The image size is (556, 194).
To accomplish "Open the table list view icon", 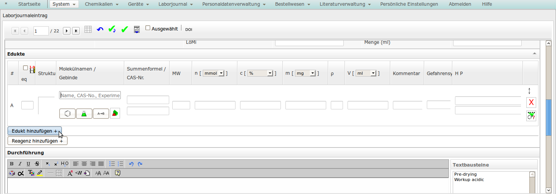I will 88,29.
